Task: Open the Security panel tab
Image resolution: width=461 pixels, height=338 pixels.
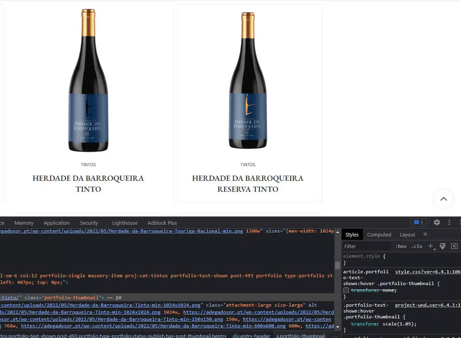Action: [89, 223]
